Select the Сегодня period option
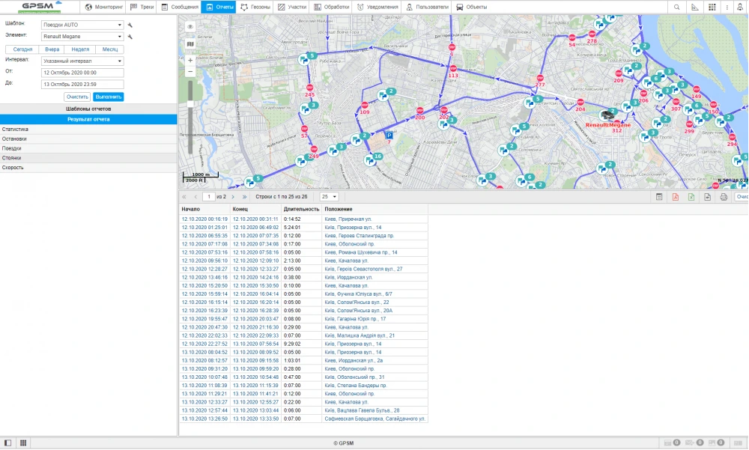The height and width of the screenshot is (450, 749). coord(22,49)
